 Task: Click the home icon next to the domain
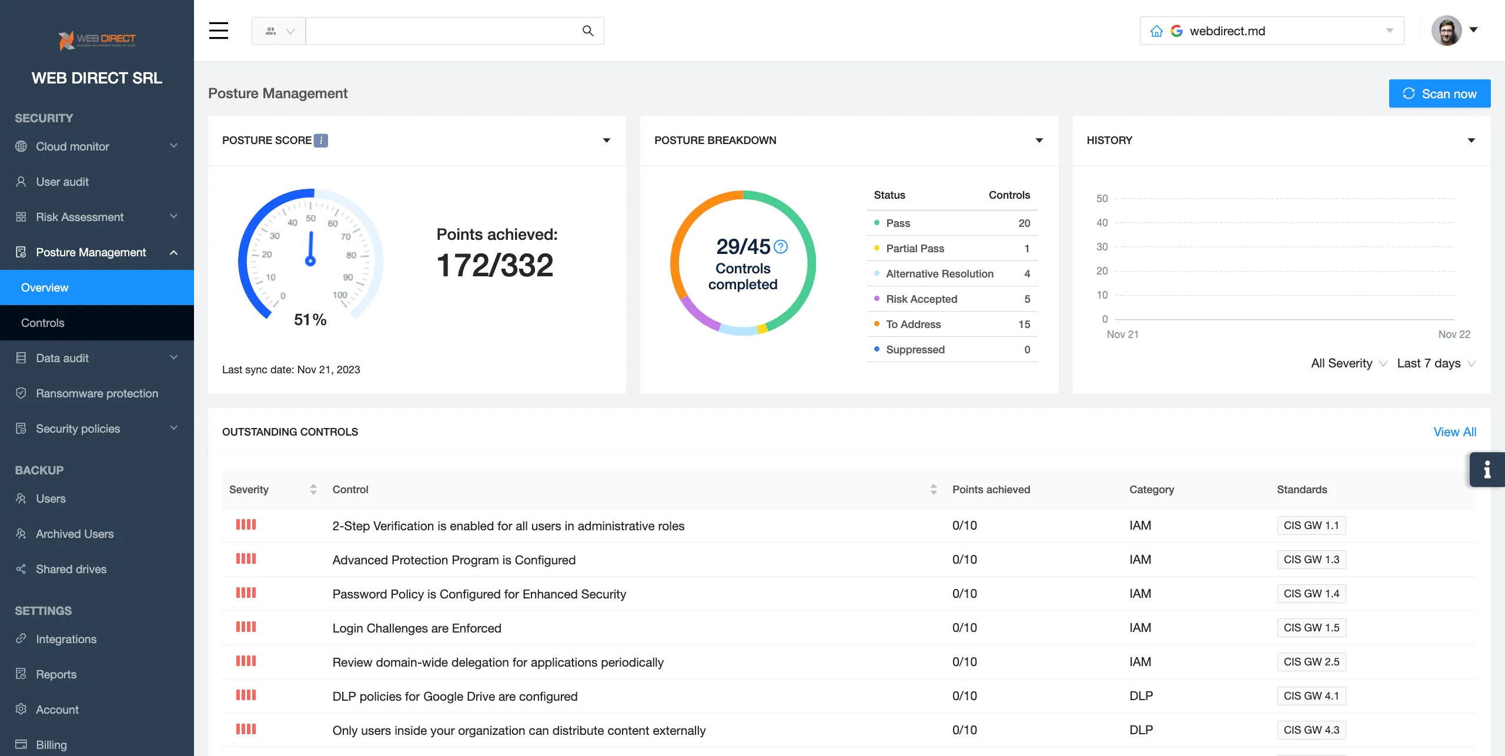pos(1156,30)
